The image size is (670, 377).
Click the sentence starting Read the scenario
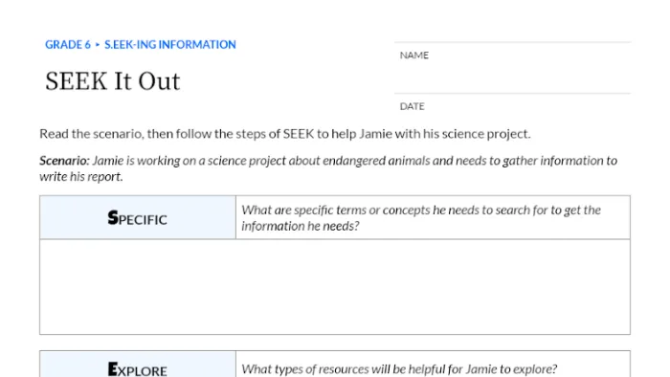click(x=285, y=134)
